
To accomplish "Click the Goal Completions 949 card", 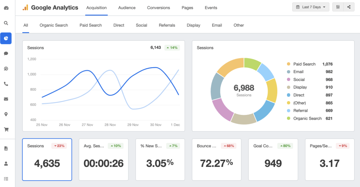I will [x=273, y=159].
